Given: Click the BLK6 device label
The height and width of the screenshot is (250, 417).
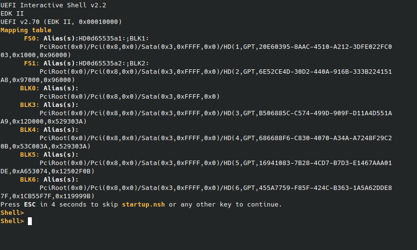Looking at the screenshot, I should coord(29,179).
